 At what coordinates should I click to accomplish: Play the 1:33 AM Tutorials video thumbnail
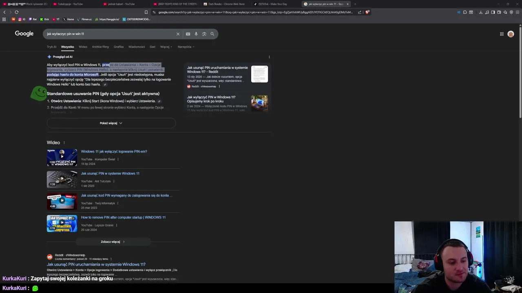(62, 179)
